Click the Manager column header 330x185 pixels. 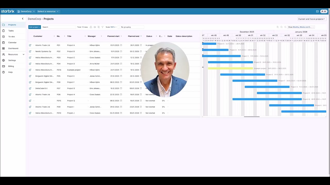92,36
